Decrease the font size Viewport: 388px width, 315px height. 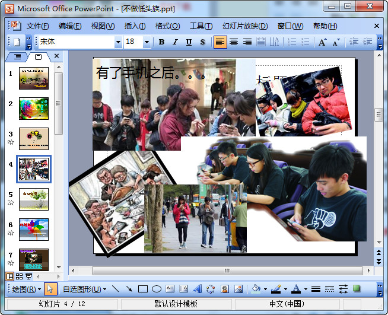336,42
